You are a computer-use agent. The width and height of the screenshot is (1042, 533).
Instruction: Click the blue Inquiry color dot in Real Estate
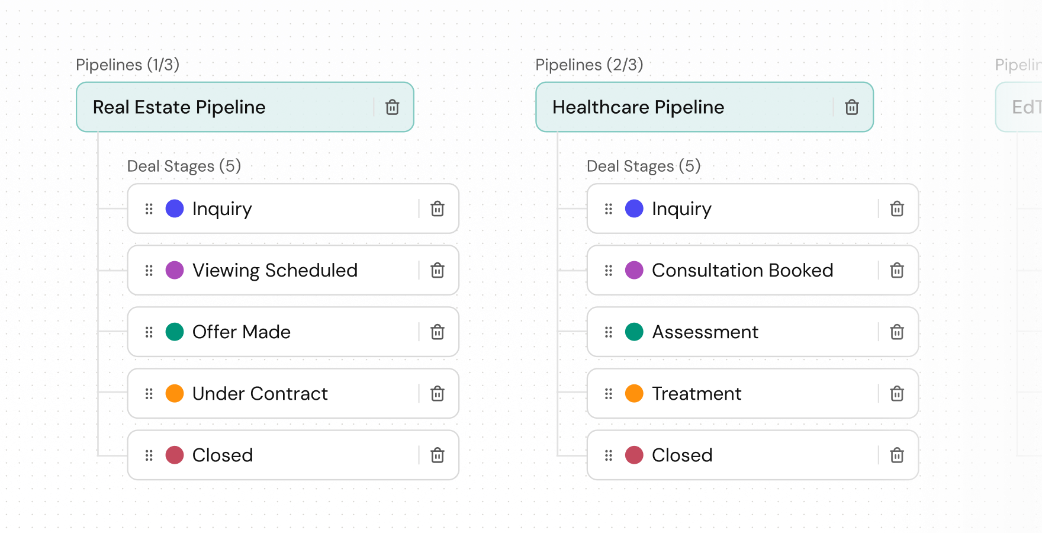click(x=175, y=209)
